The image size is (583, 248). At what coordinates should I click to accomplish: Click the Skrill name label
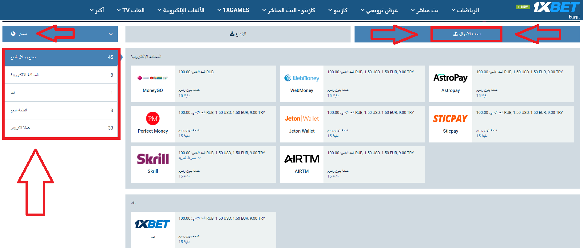153,171
